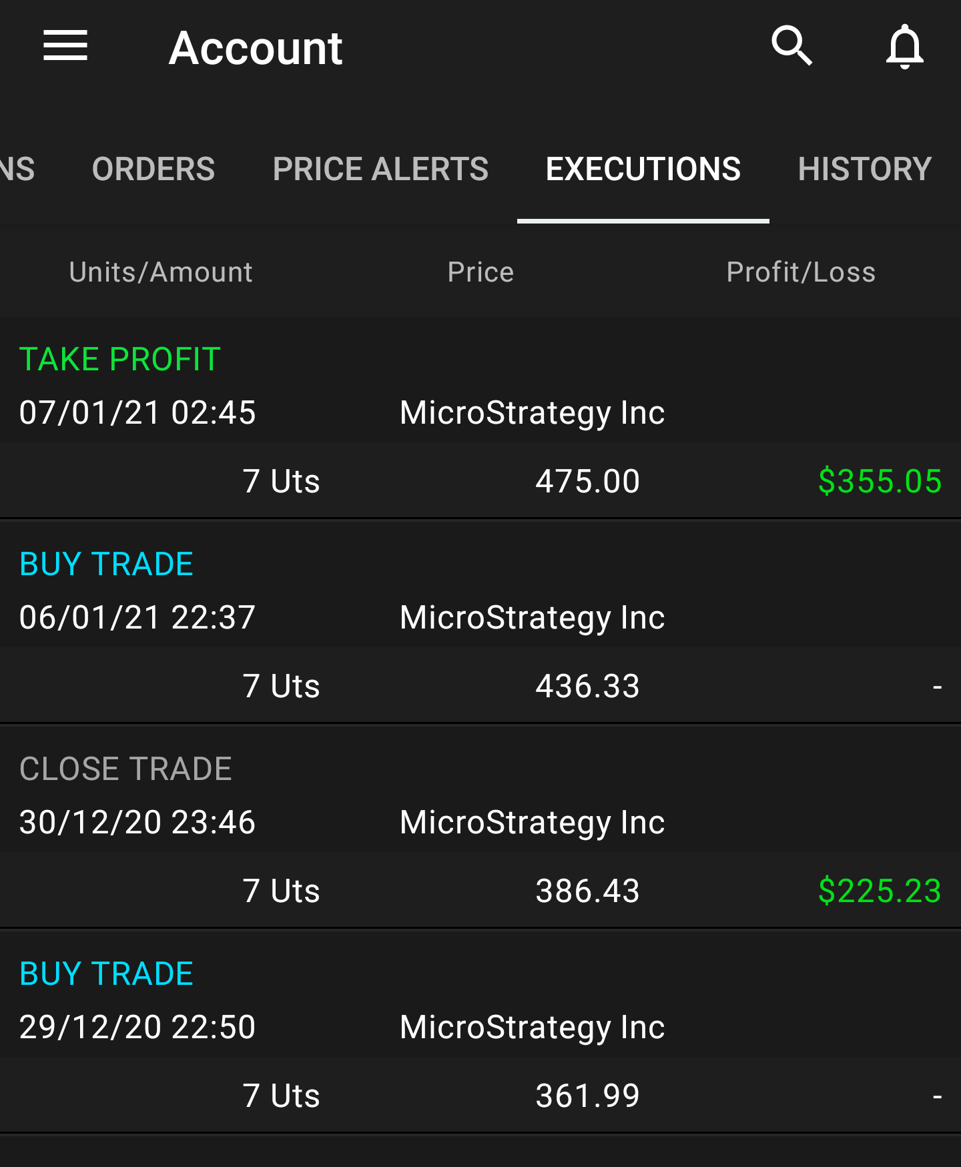The image size is (961, 1167).
Task: Click the Profit/Loss column header
Action: (x=801, y=272)
